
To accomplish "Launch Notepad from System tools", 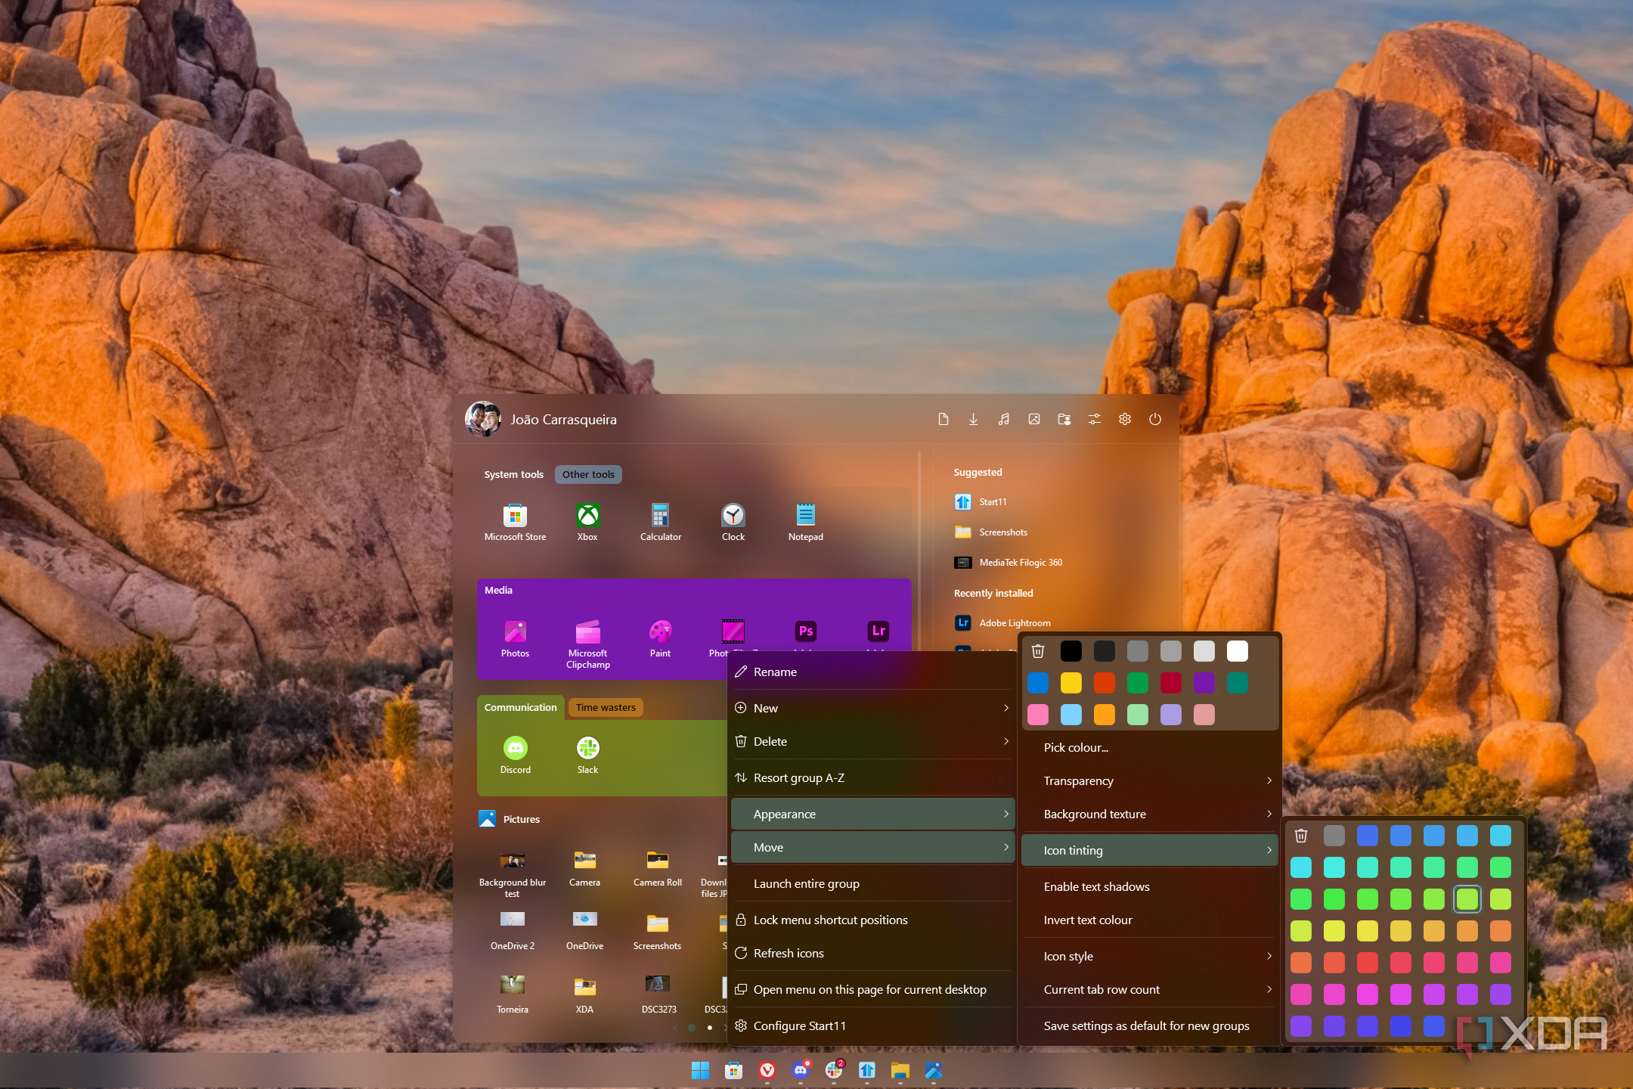I will pyautogui.click(x=805, y=522).
